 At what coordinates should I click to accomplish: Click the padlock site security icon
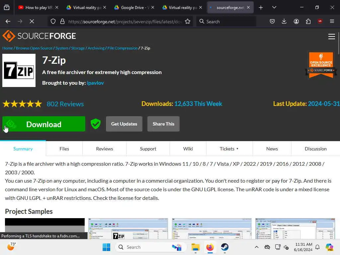pos(62,22)
